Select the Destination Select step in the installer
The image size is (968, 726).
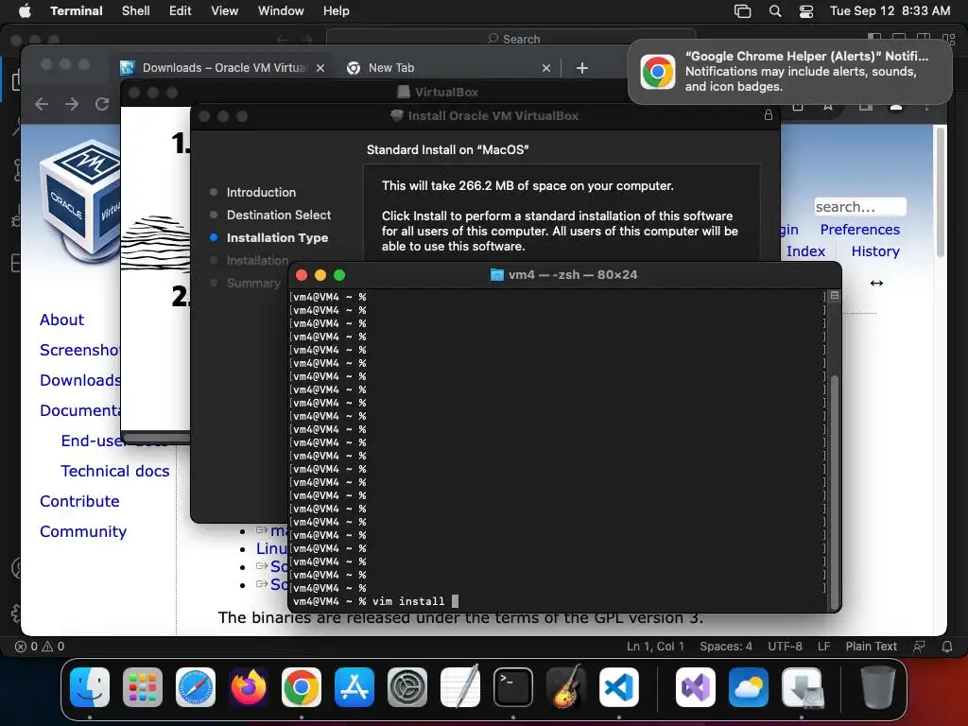coord(279,215)
